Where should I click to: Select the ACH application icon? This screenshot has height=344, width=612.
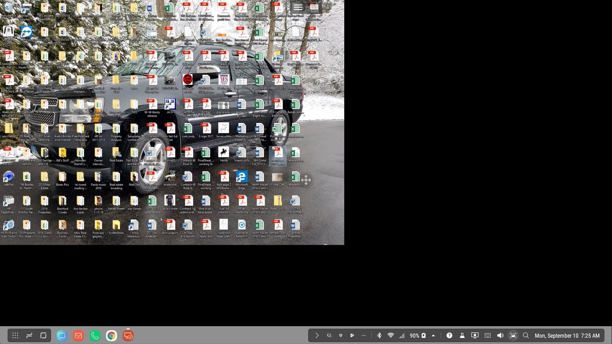pyautogui.click(x=170, y=106)
